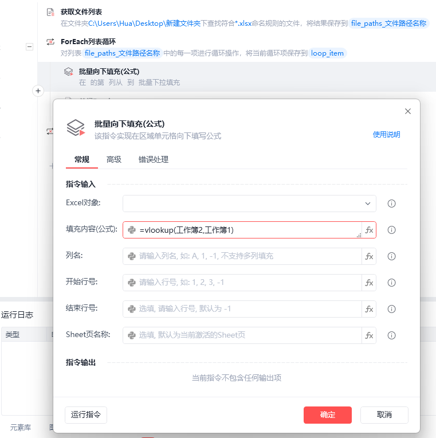This screenshot has height=438, width=436.
Task: Switch to the 错误处理 tab
Action: click(154, 159)
